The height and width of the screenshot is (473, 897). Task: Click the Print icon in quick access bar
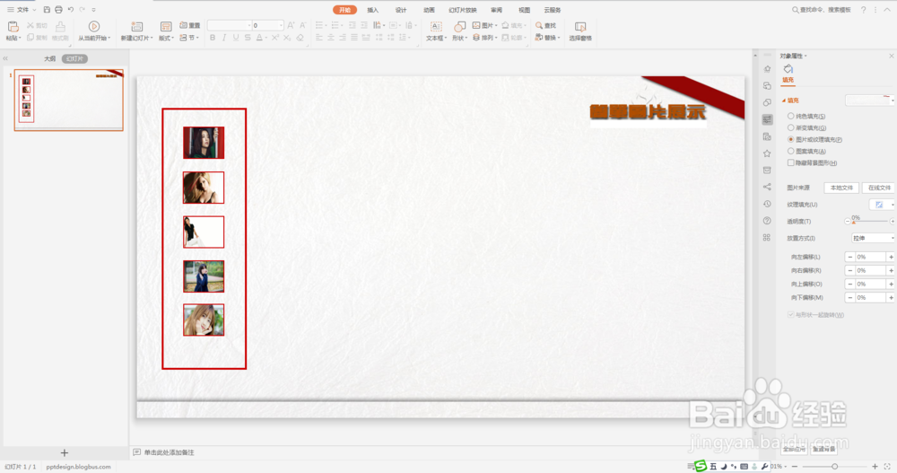point(58,10)
